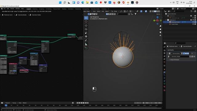The width and height of the screenshot is (197, 111).
Task: Open Windows taskbar Search icon
Action: click(65, 2)
